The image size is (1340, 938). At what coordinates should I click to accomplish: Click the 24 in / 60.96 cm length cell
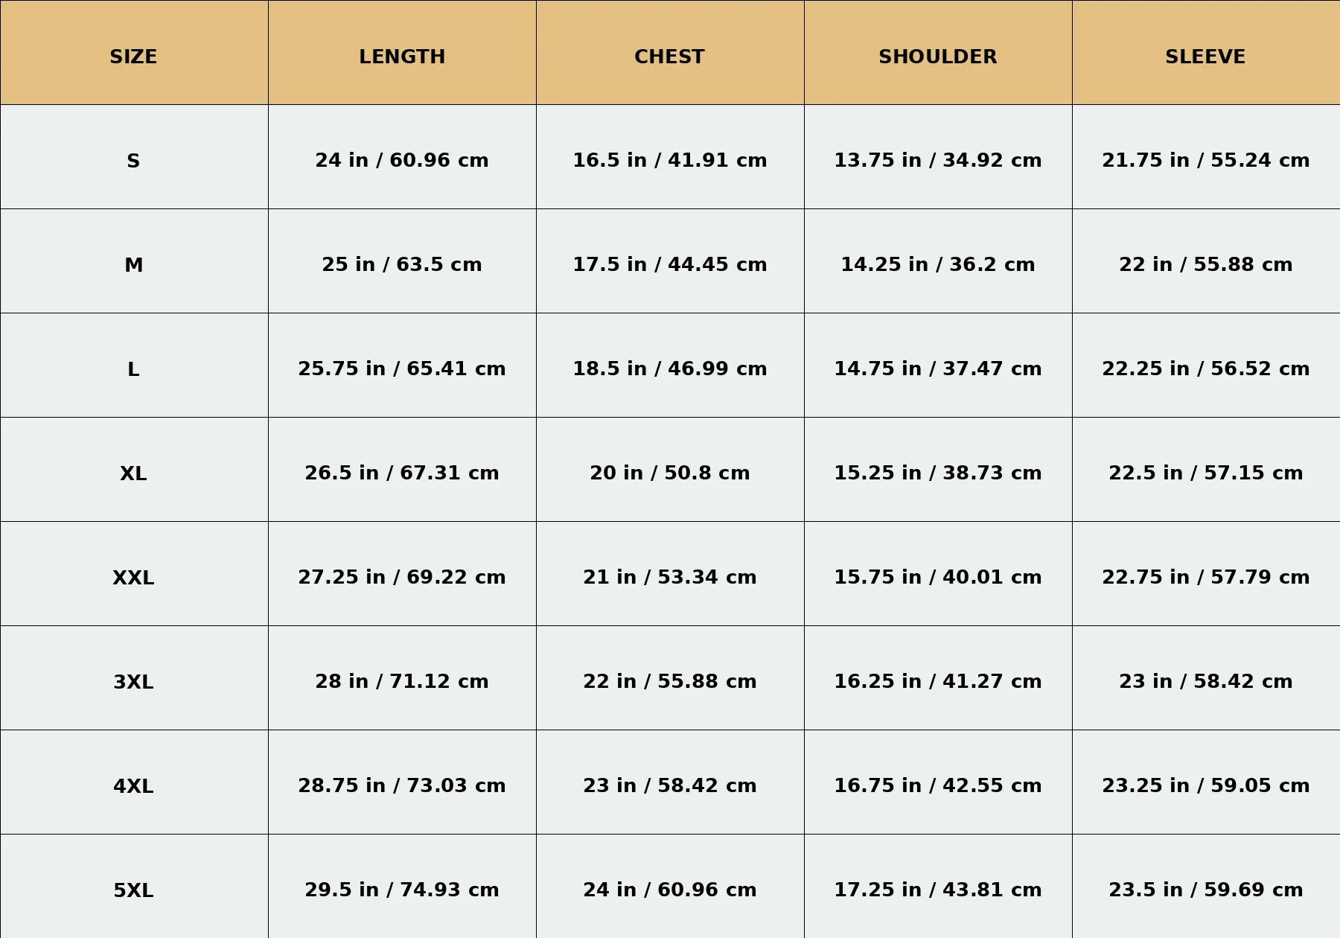402,160
